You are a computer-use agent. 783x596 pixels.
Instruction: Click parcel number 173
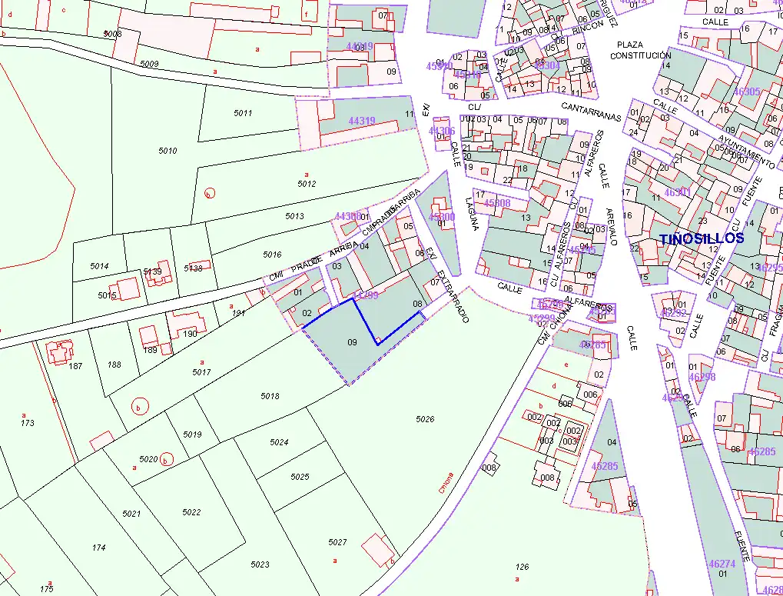(28, 423)
